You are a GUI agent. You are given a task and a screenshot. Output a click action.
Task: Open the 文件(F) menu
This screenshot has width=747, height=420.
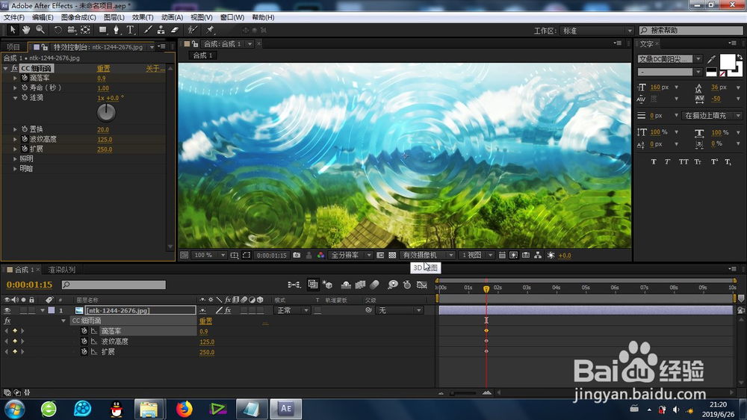point(13,17)
